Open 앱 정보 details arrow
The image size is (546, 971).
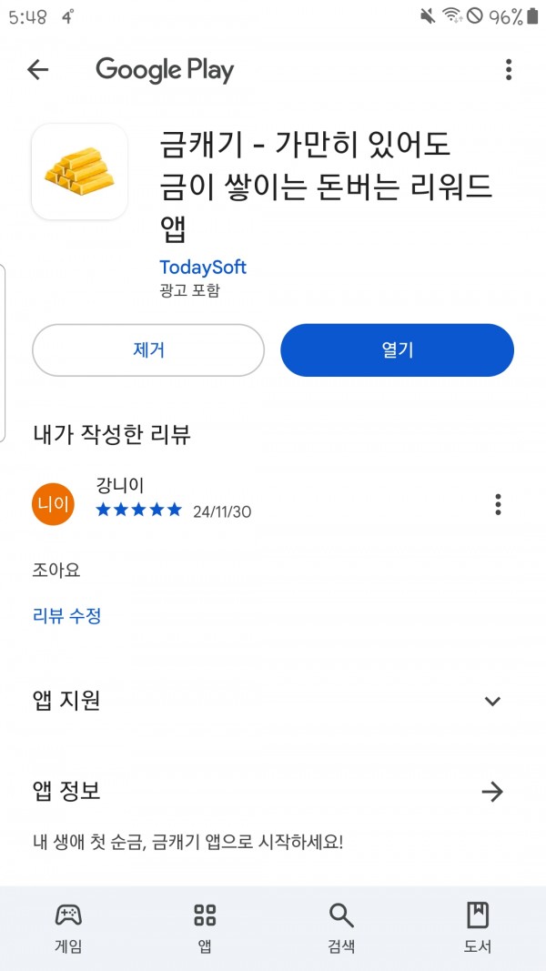tap(492, 792)
